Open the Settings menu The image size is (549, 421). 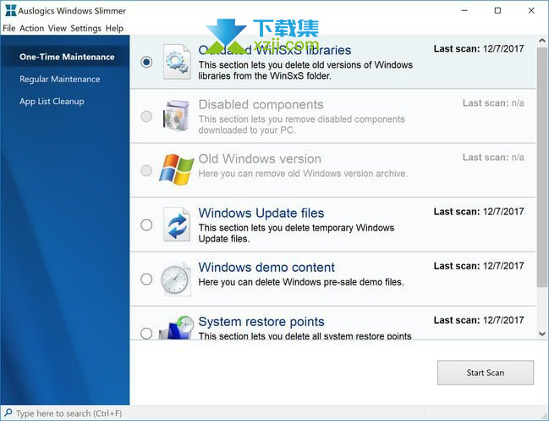85,29
